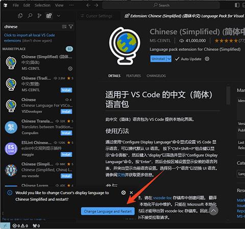Switch to the CHANGELOG tab
Screen dimensions: 245x229
tap(156, 76)
